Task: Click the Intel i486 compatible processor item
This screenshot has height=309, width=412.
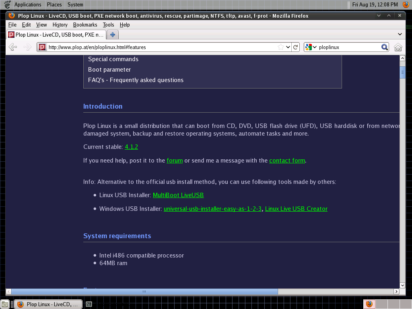Action: 142,255
